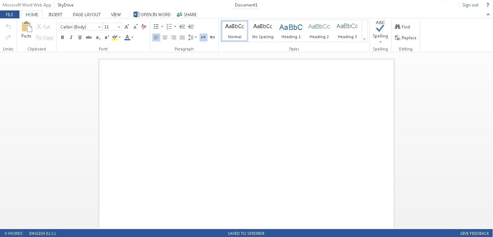Screen dimensions: 493x237
Task: Click inside the blank document page
Action: 246,144
